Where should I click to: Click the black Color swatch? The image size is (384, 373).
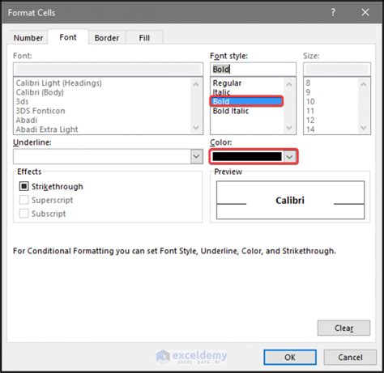point(247,156)
